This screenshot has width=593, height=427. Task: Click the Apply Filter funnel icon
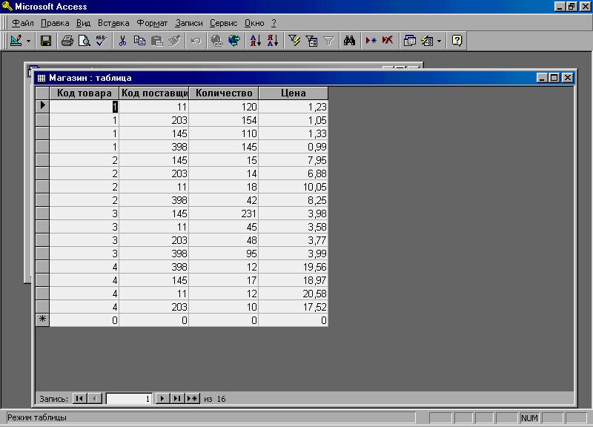pos(328,41)
